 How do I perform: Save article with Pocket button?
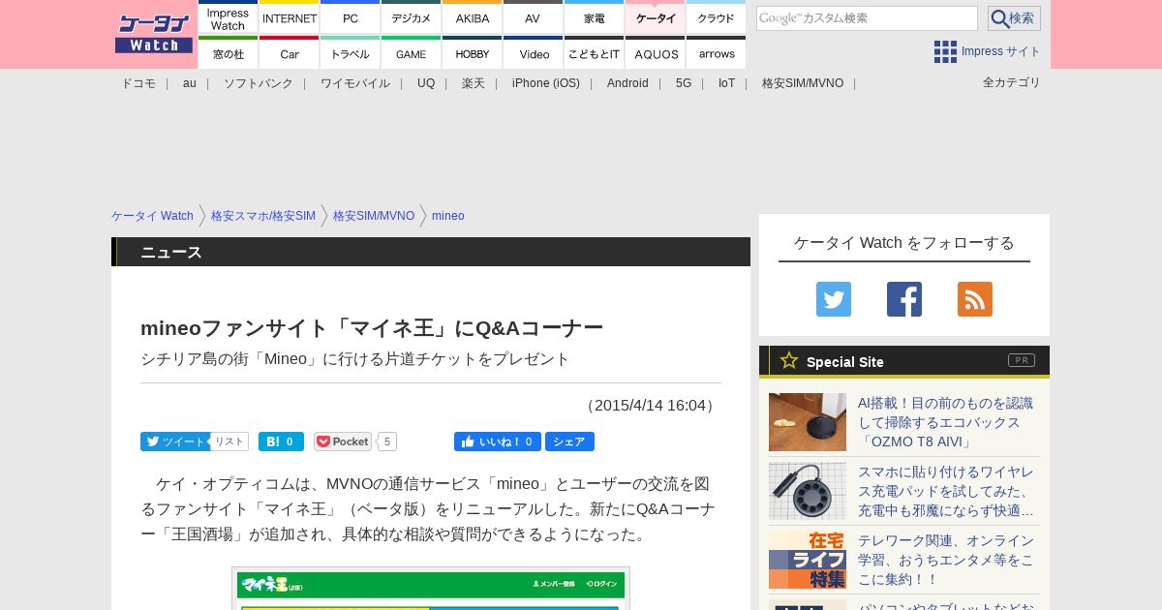pyautogui.click(x=343, y=442)
